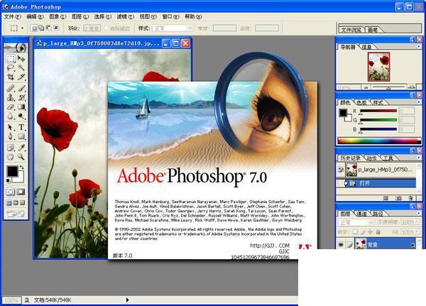The height and width of the screenshot is (306, 426).
Task: Select the Slice tool
Action: click(21, 77)
